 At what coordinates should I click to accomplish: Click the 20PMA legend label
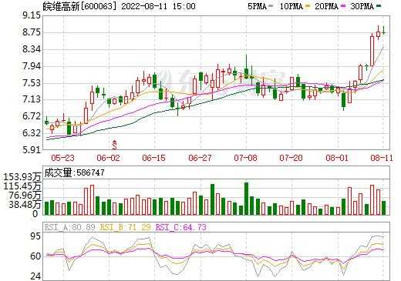[326, 6]
